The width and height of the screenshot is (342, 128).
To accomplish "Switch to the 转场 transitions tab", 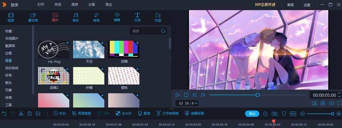I will pos(96,18).
